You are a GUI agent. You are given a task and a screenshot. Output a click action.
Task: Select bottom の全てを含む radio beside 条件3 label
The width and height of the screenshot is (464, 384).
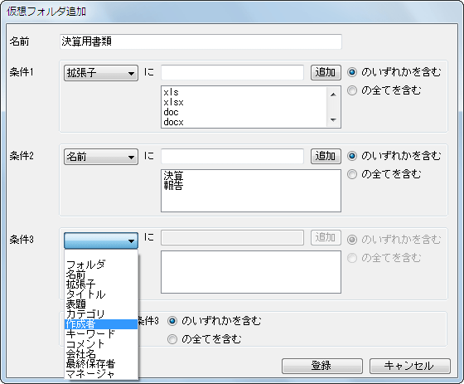(x=172, y=339)
